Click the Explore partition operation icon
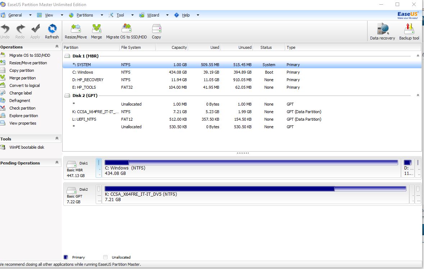This screenshot has height=269, width=424. click(x=3, y=116)
